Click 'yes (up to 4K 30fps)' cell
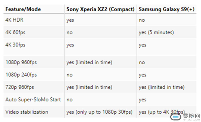Screen dimensions: 201x122 (162, 112)
